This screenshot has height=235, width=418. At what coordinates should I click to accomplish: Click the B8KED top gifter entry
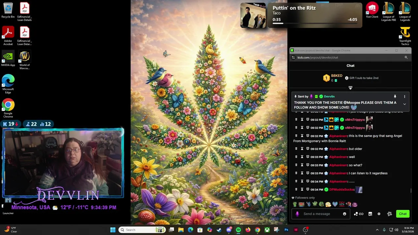pos(333,78)
